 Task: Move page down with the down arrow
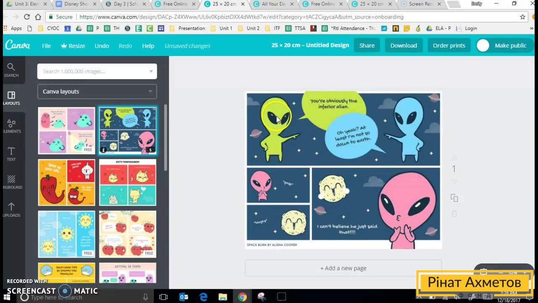click(x=454, y=181)
